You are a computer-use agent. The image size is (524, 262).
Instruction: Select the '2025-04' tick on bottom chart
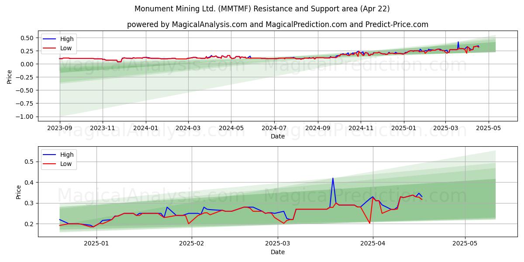tap(373, 244)
